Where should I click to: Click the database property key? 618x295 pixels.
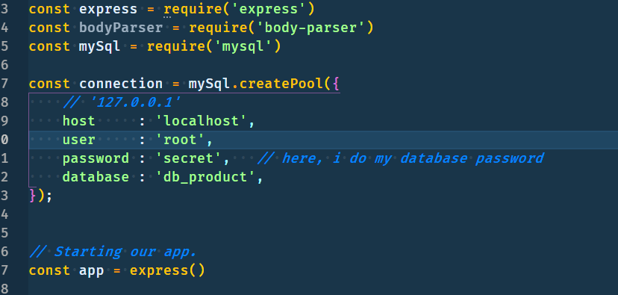point(96,177)
